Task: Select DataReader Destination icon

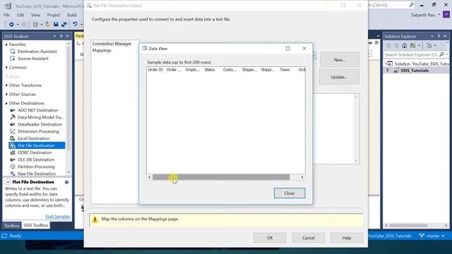Action: tap(13, 124)
